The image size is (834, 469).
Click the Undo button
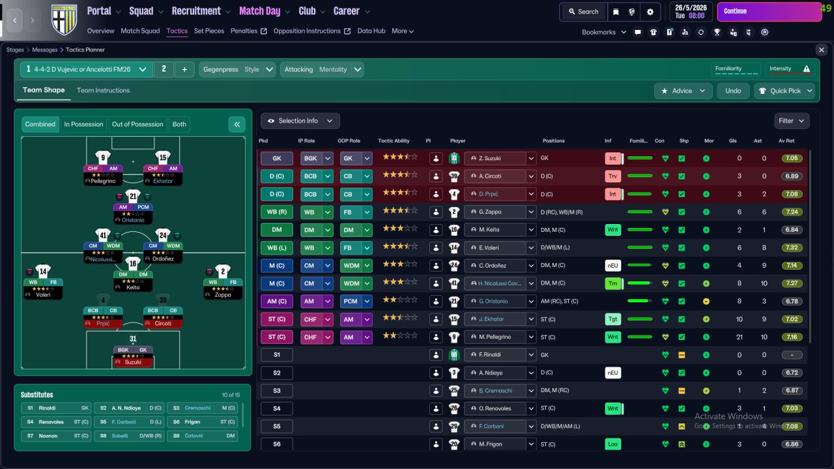coord(733,91)
